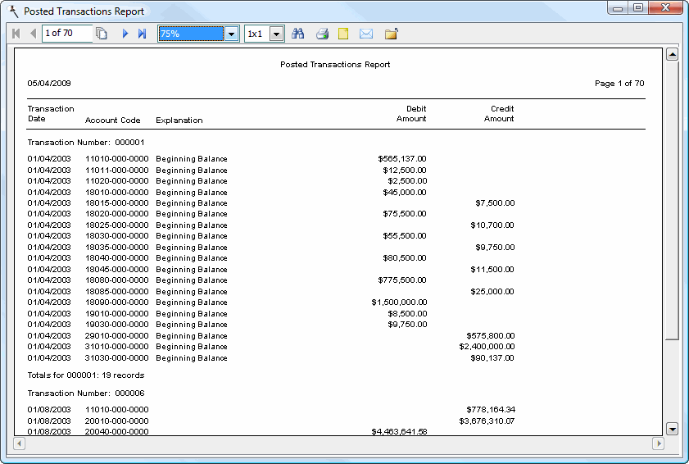Print the report using printer icon
The height and width of the screenshot is (464, 689).
click(x=322, y=34)
